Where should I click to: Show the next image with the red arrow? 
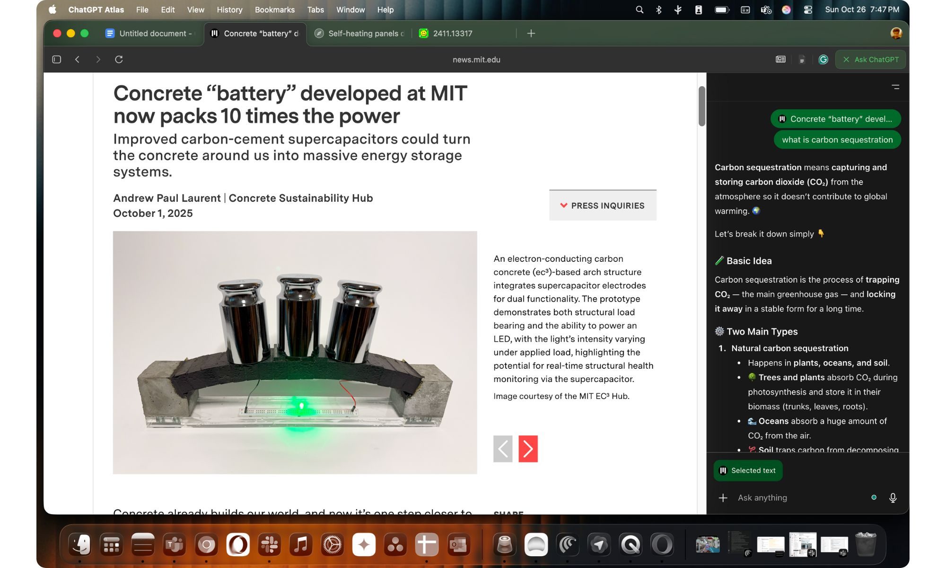528,449
